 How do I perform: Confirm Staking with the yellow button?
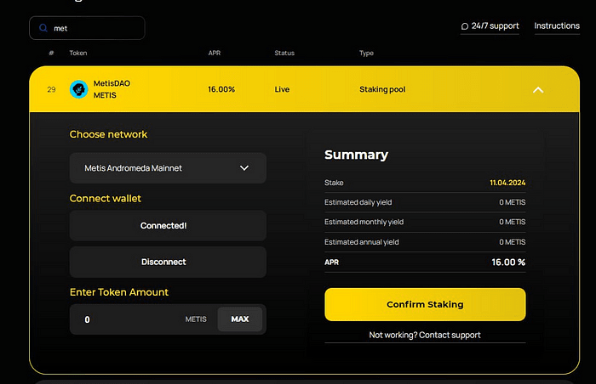click(x=425, y=304)
